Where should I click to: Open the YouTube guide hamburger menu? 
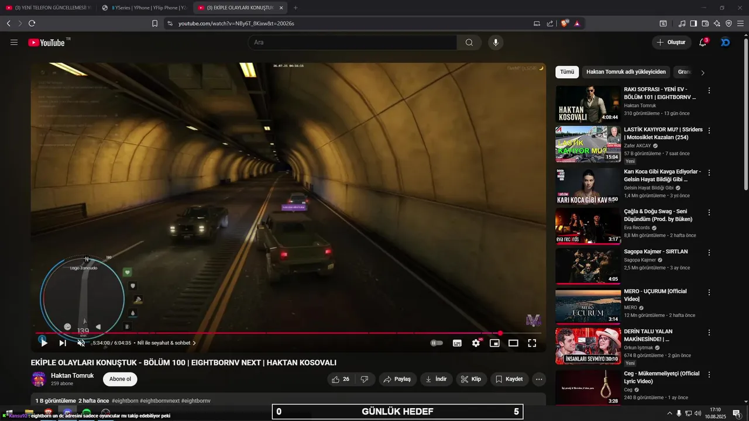(x=14, y=42)
